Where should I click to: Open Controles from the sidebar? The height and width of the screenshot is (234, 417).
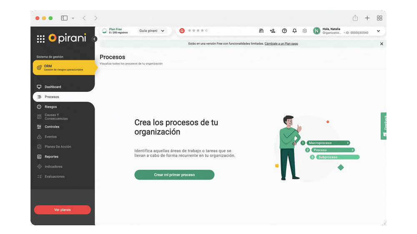[x=52, y=127]
